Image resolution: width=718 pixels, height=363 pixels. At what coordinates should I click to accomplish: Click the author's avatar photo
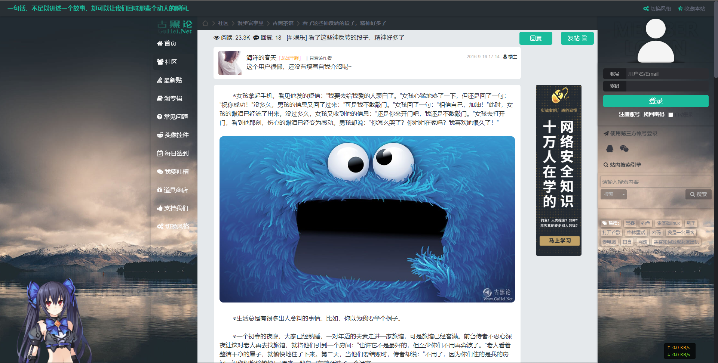(230, 63)
